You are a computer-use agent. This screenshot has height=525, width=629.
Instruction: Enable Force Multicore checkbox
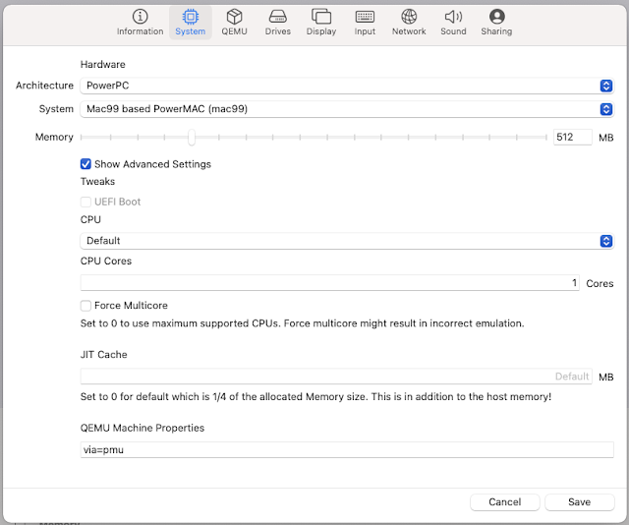click(x=86, y=306)
